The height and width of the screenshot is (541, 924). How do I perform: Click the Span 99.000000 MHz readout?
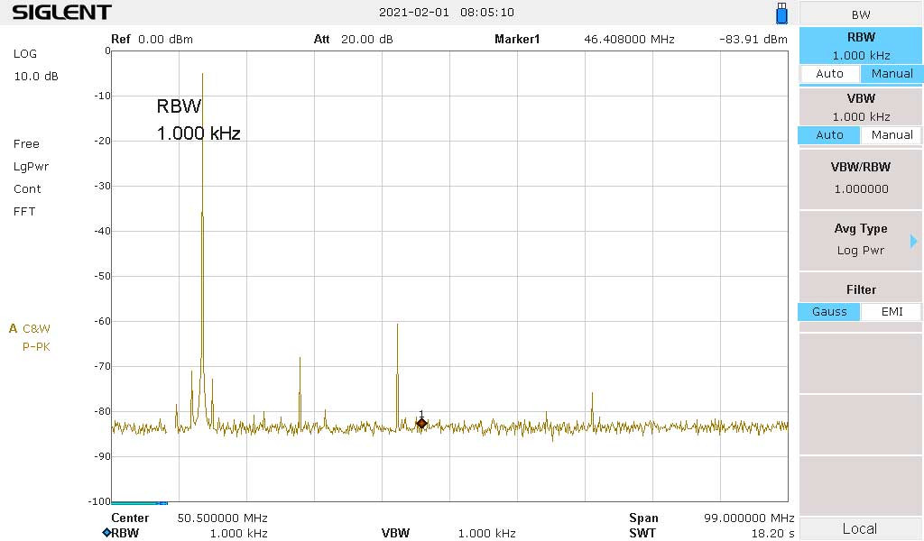[711, 518]
